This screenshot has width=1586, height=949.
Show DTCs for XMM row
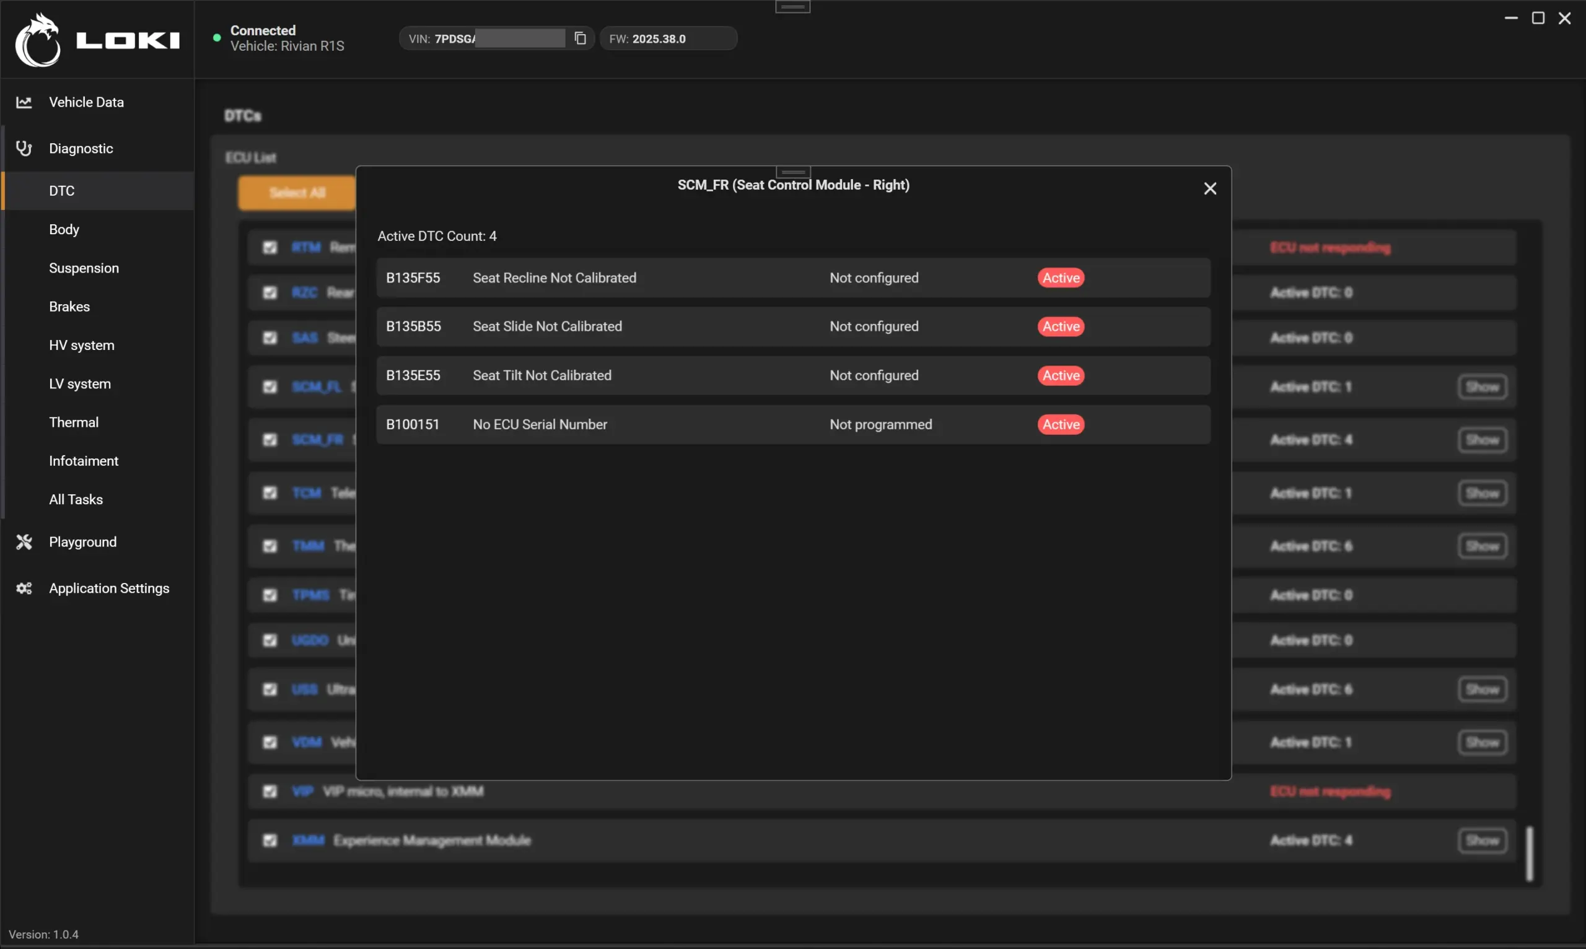pos(1483,841)
